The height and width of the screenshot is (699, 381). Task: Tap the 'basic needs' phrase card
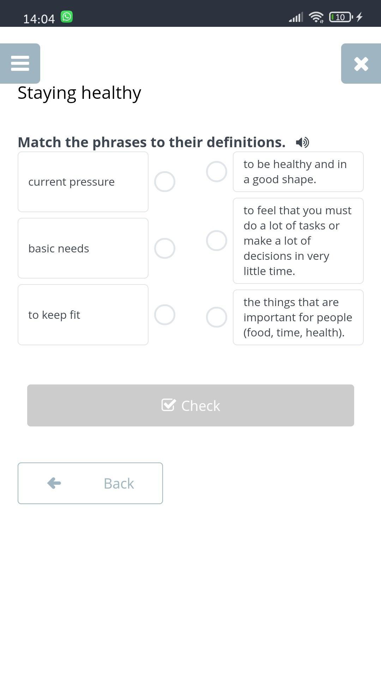click(83, 248)
